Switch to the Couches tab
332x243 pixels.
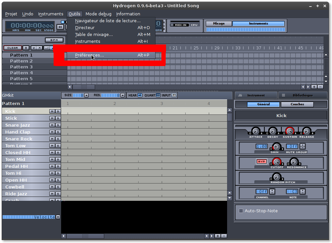point(297,104)
